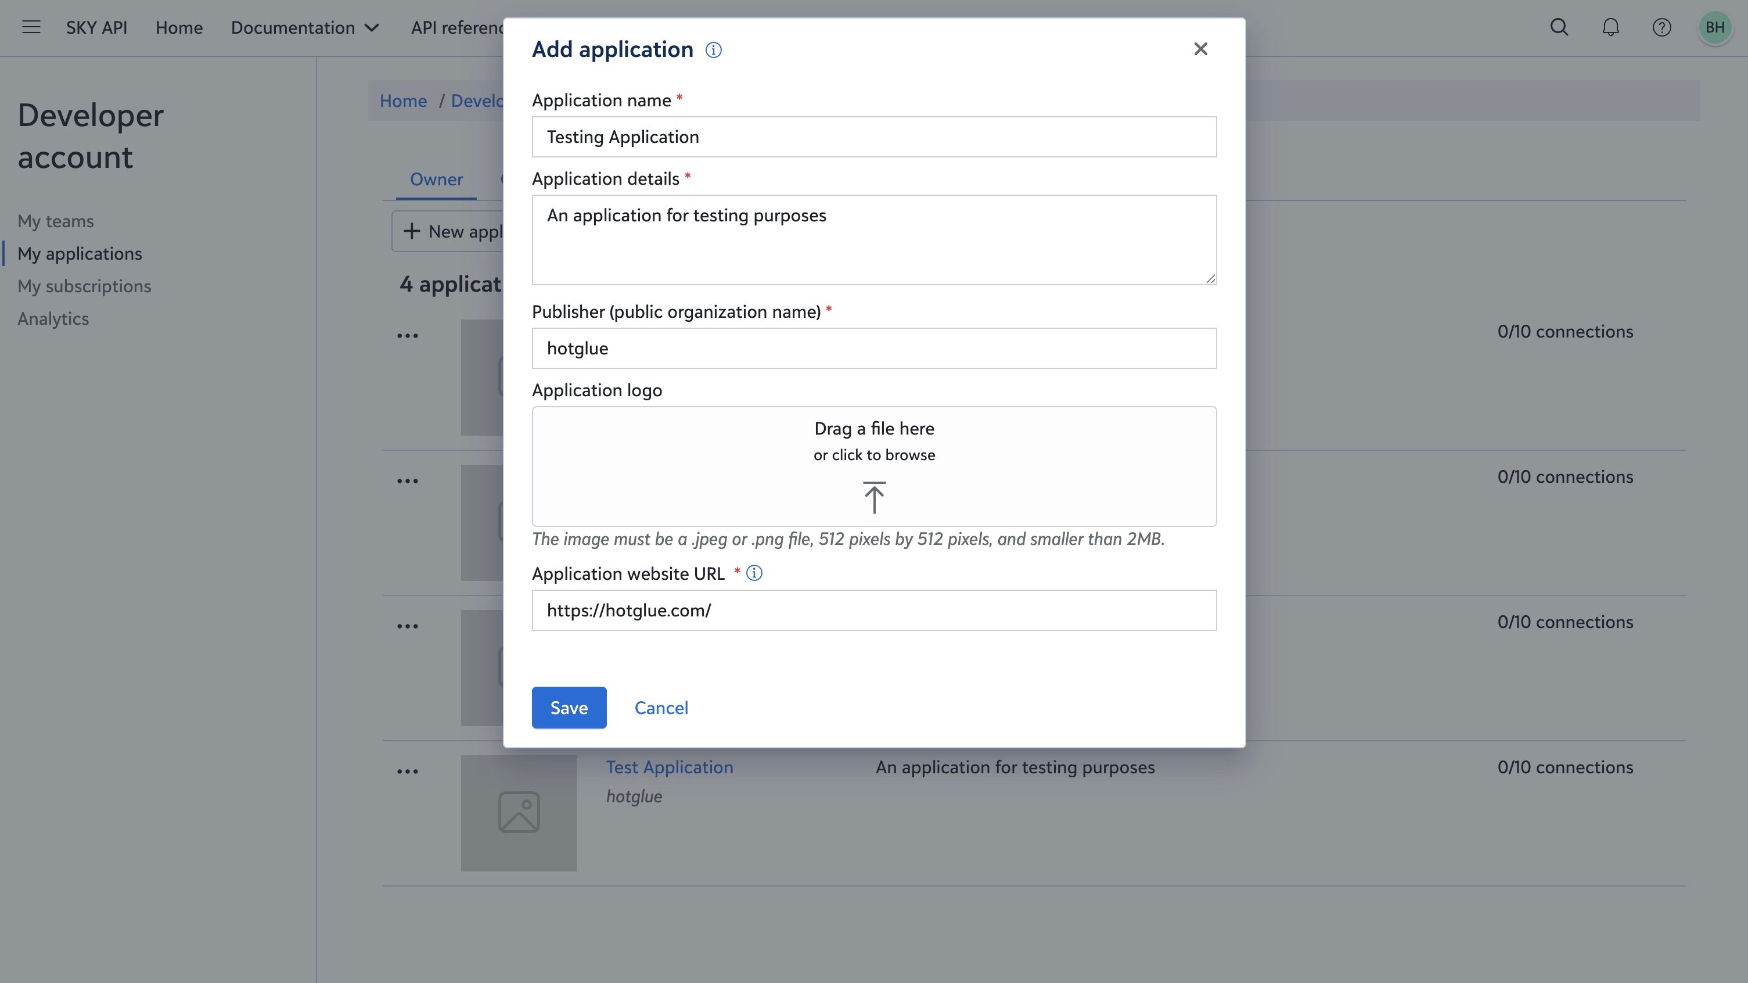Expand the Documentation dropdown
This screenshot has width=1748, height=983.
[305, 27]
